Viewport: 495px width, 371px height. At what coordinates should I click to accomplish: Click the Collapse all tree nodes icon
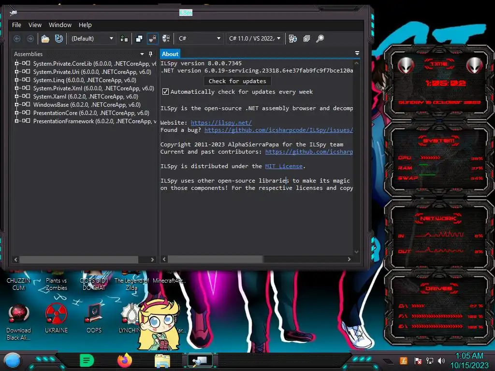[306, 39]
